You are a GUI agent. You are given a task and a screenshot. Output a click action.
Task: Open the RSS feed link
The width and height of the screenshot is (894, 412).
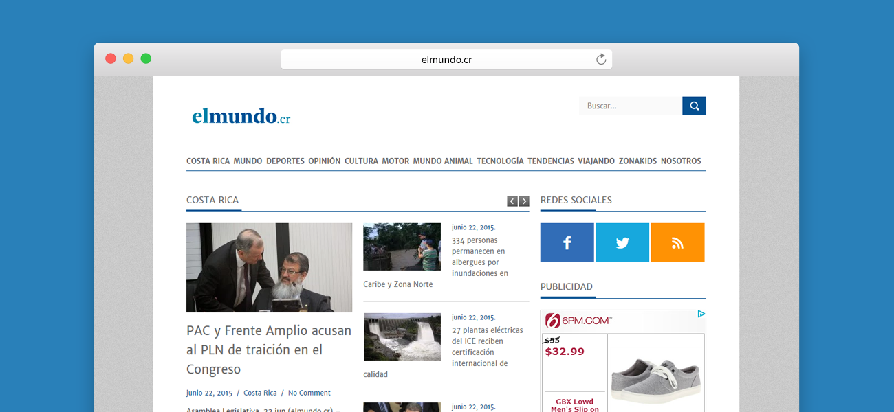pyautogui.click(x=677, y=242)
